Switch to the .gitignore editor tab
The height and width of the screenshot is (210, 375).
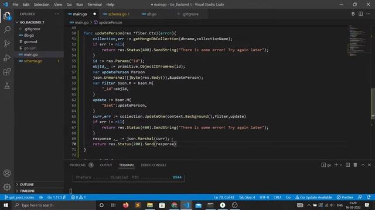tap(190, 14)
